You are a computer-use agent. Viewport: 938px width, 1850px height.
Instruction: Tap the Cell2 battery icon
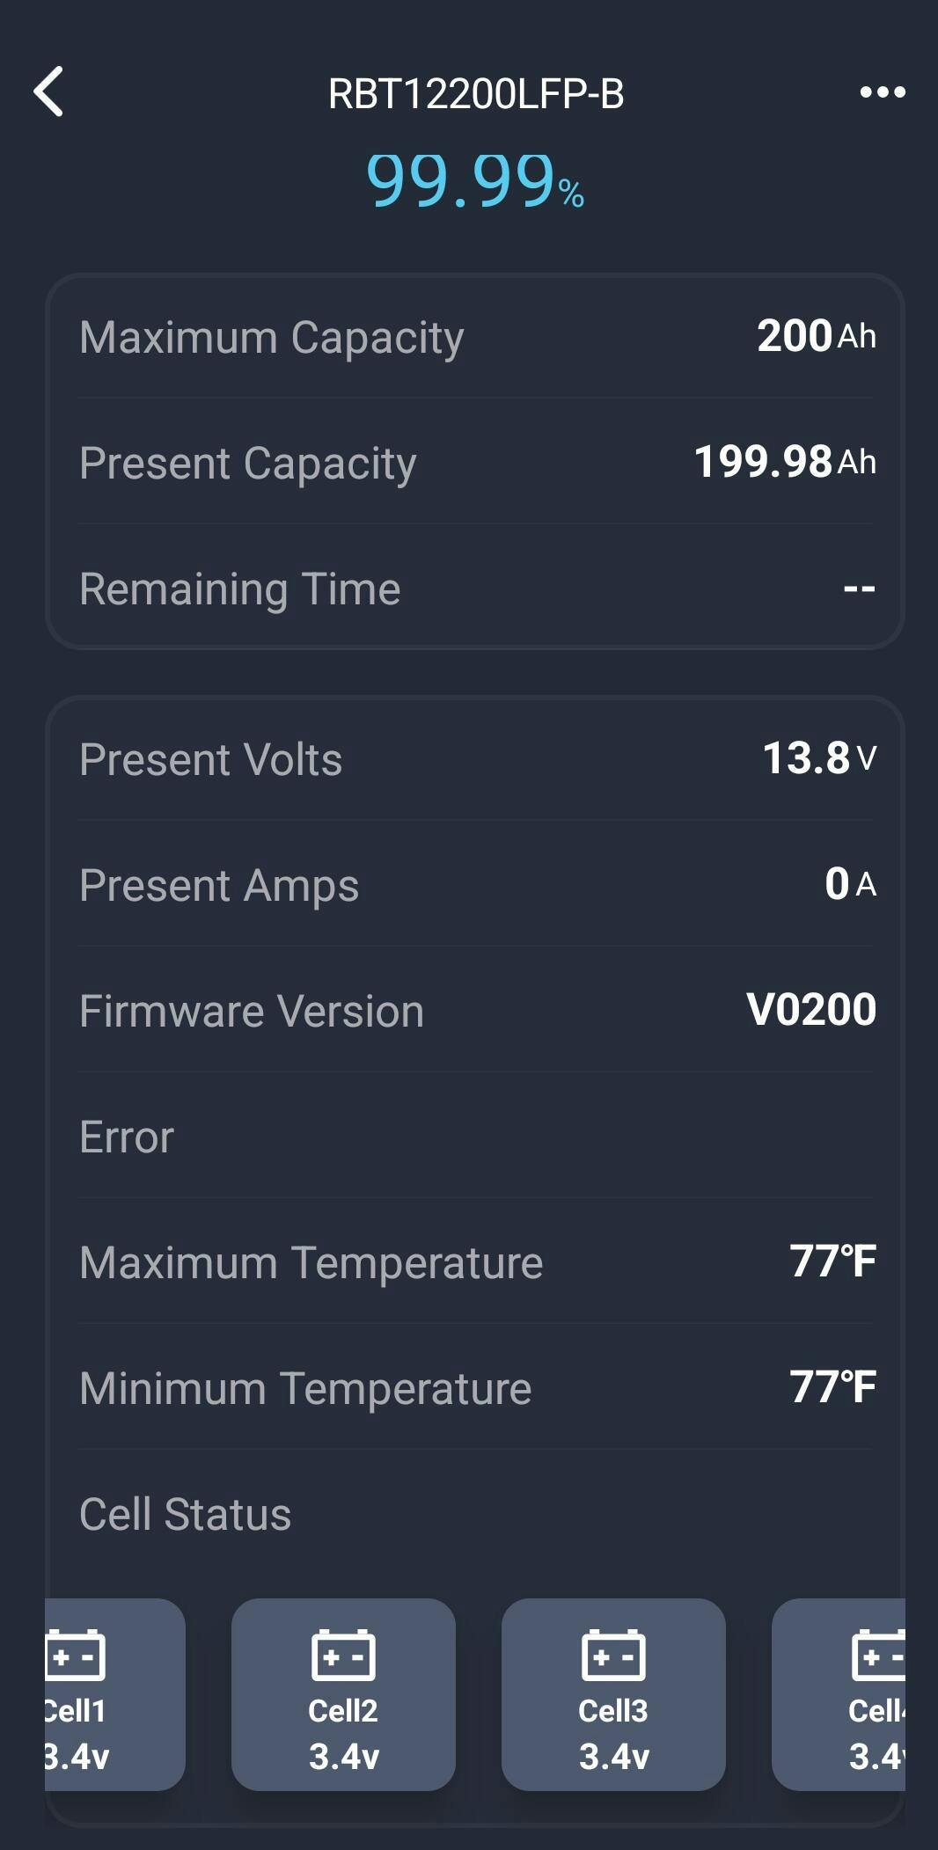343,1655
